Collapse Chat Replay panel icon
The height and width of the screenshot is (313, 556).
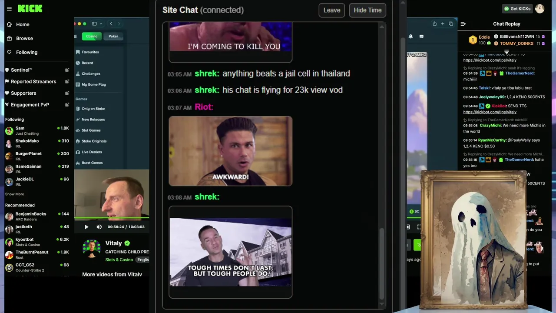[463, 24]
